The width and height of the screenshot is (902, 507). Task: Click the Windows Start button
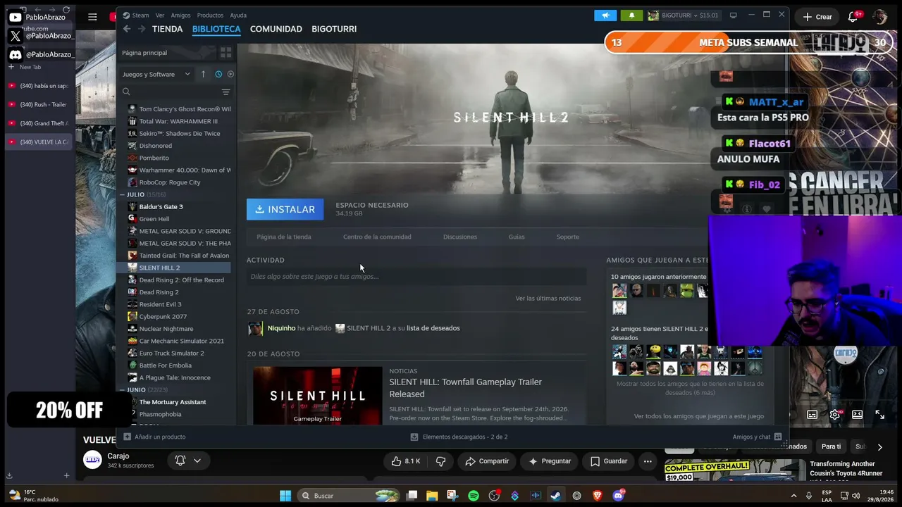[x=285, y=496]
